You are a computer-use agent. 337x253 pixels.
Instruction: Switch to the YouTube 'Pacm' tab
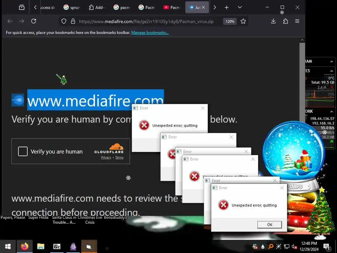click(171, 8)
